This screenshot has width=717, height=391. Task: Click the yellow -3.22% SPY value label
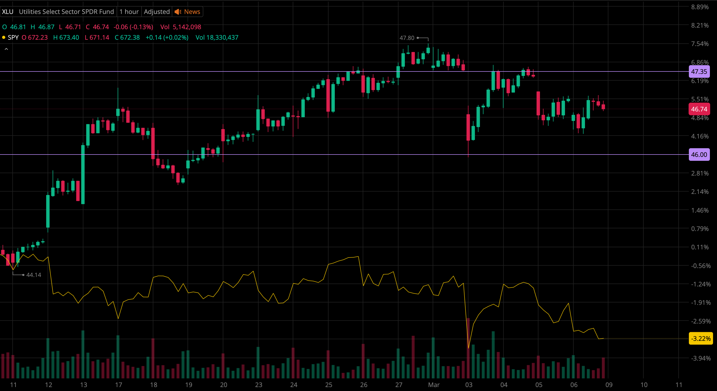click(700, 338)
